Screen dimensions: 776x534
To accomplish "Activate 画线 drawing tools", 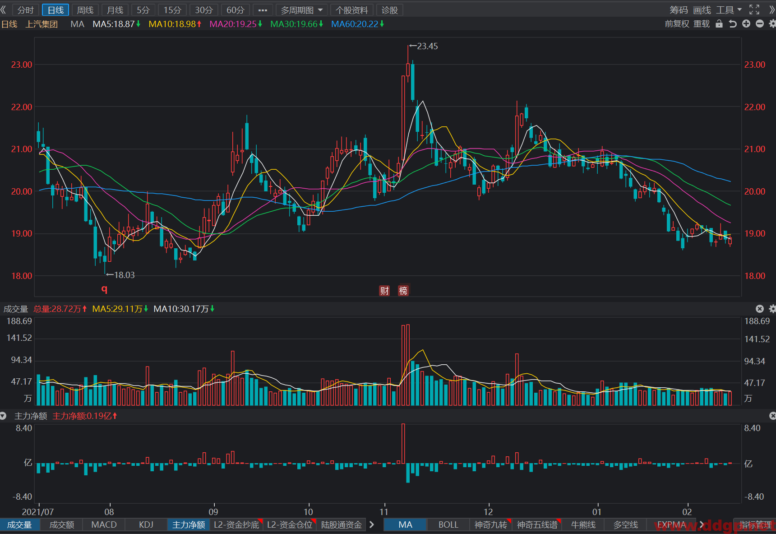I will click(702, 10).
